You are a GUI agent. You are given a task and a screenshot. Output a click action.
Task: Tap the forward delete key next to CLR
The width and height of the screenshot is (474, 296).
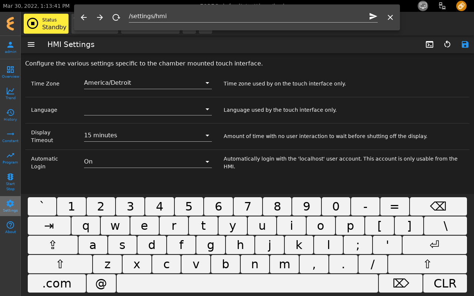click(x=401, y=283)
